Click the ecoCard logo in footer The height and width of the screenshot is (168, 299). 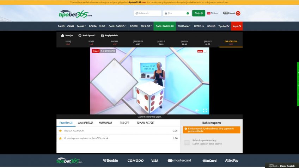(209, 161)
